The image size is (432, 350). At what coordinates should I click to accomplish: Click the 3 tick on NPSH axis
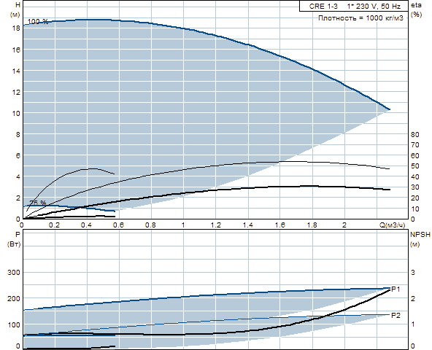click(413, 273)
